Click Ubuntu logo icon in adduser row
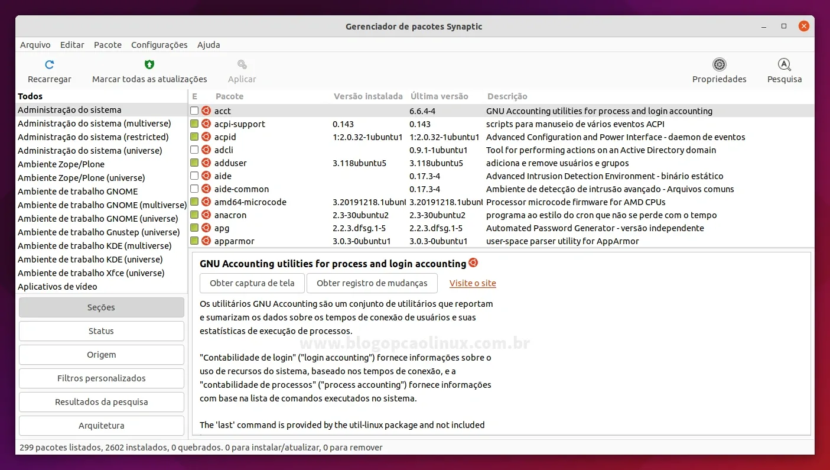 pyautogui.click(x=206, y=163)
